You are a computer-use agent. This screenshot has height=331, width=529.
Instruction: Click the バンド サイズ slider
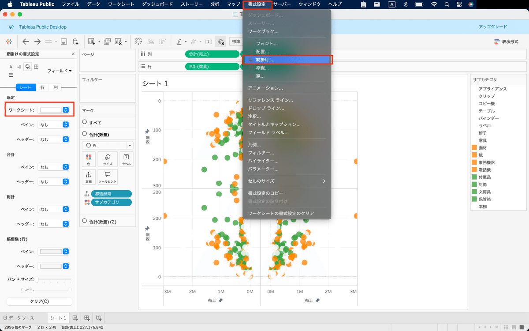[54, 279]
